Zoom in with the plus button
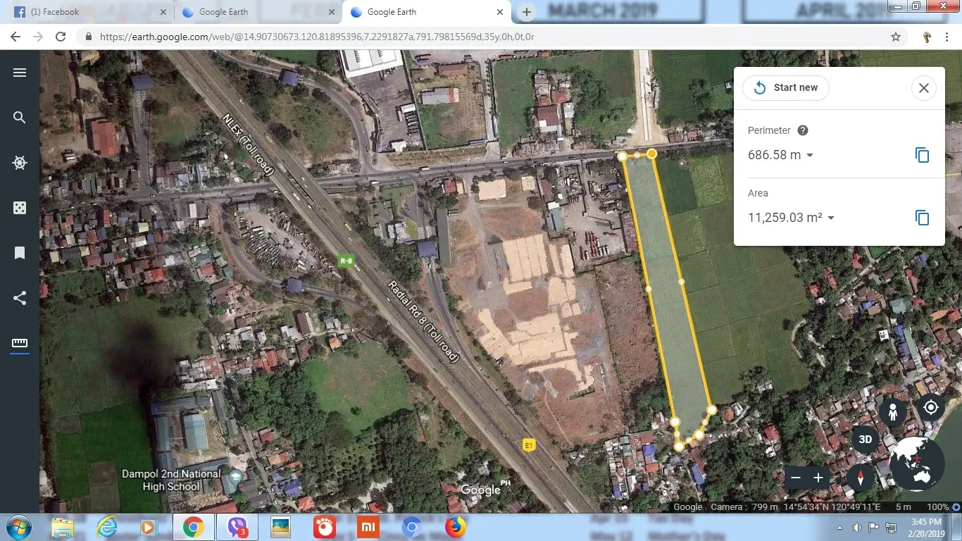The image size is (962, 541). point(818,478)
